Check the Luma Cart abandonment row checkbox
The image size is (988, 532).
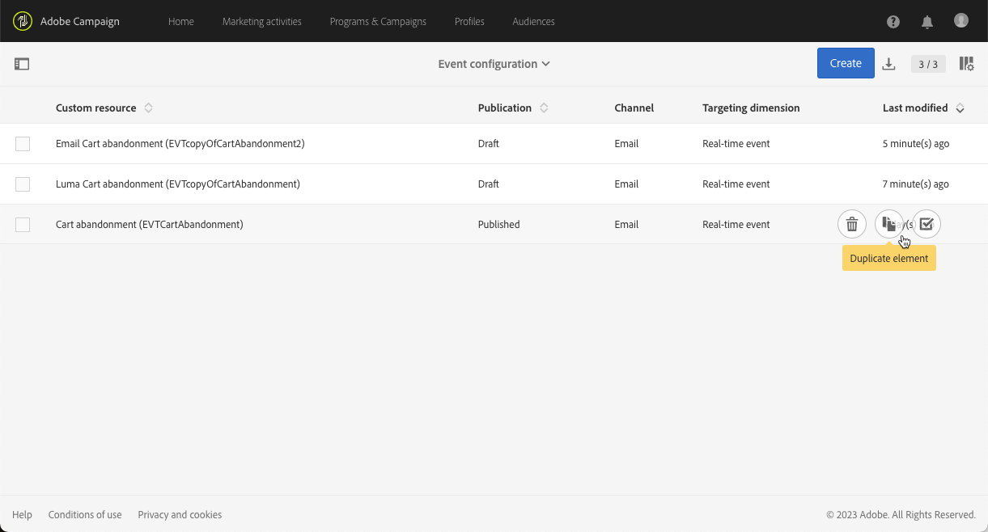(x=23, y=184)
